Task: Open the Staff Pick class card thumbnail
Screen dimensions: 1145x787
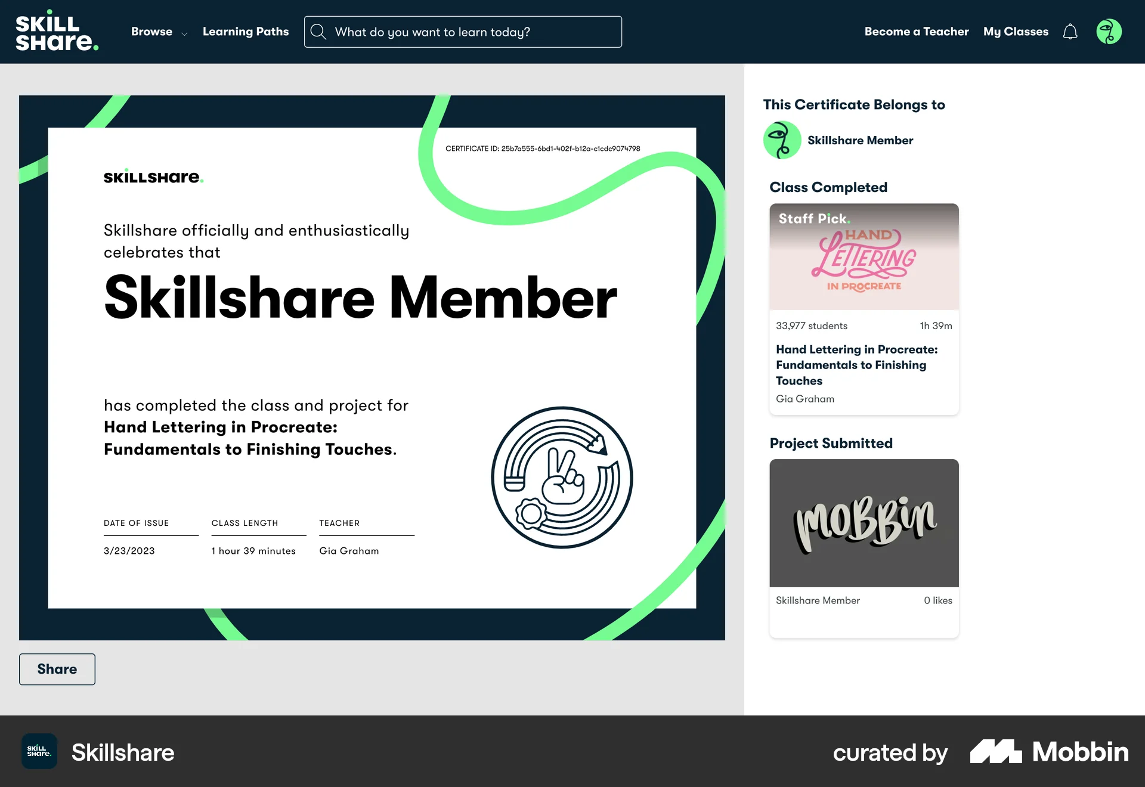Action: (864, 256)
